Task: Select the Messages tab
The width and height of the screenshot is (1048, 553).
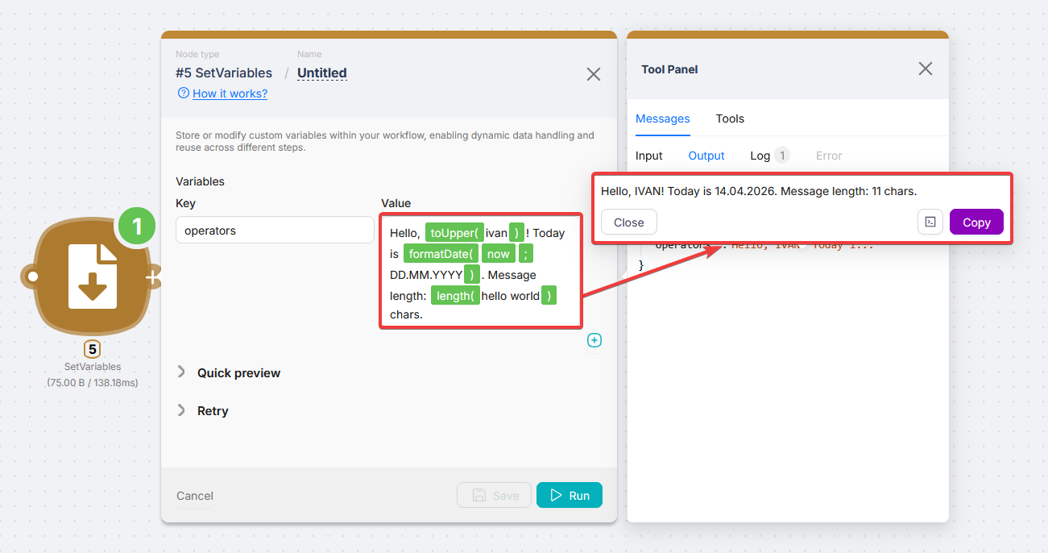Action: point(662,118)
